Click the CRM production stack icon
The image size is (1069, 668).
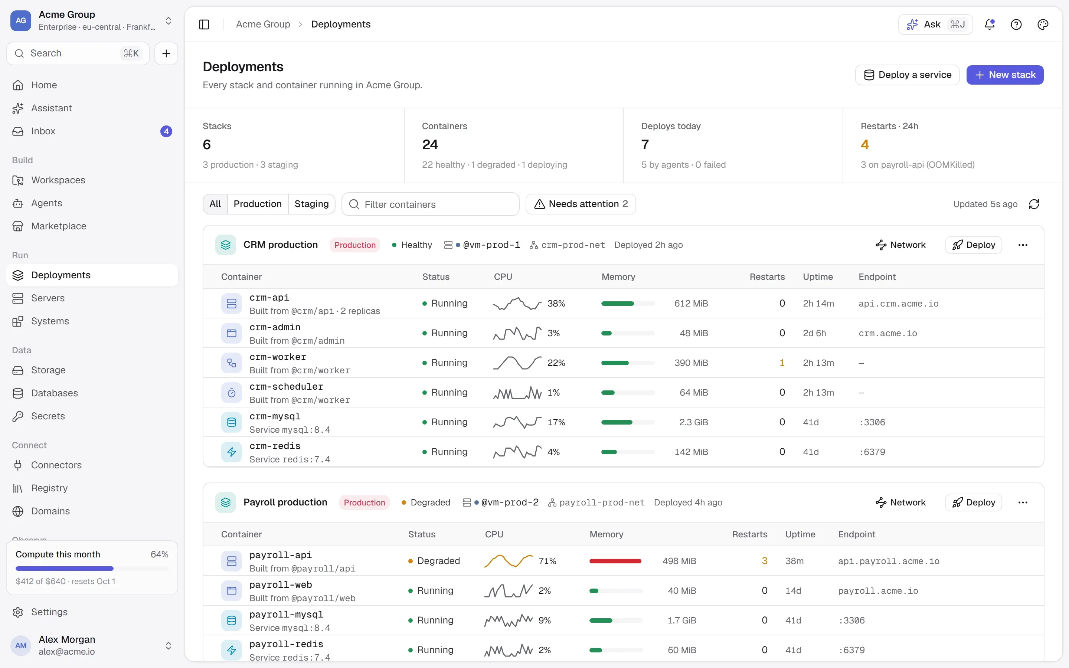click(226, 245)
